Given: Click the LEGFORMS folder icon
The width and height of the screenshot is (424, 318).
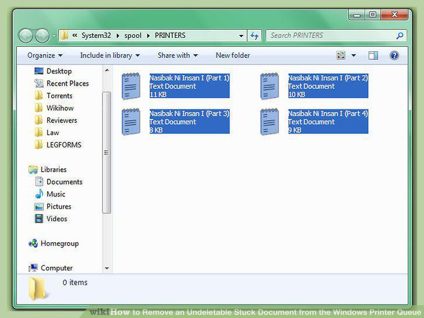Looking at the screenshot, I should pyautogui.click(x=39, y=145).
